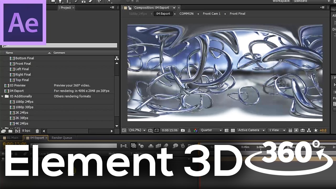
Task: Collapse the 05 Additionally folder
Action: pos(2,96)
